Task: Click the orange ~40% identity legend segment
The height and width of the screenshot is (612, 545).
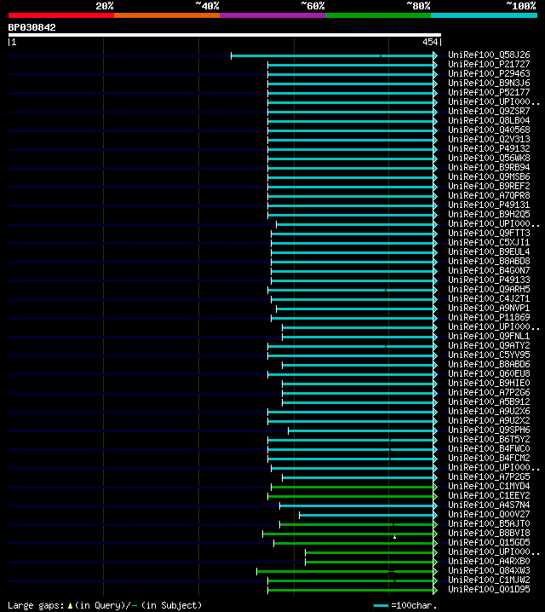Action: click(x=167, y=15)
